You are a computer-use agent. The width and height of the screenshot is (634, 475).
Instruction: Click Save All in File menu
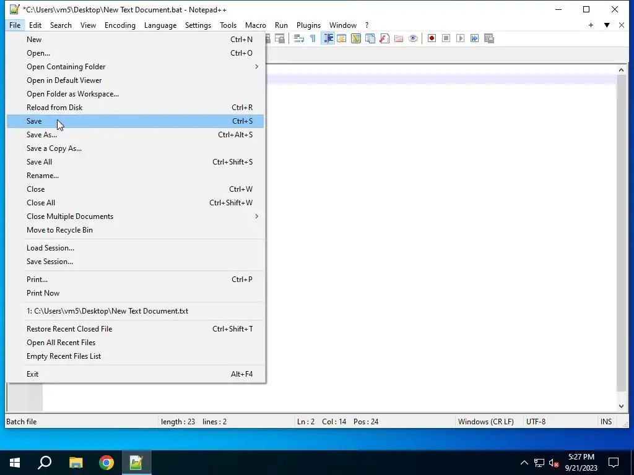click(135, 162)
